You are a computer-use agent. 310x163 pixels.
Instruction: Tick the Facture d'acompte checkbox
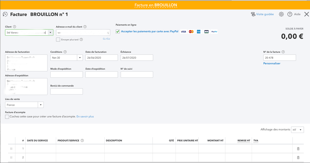[7, 117]
